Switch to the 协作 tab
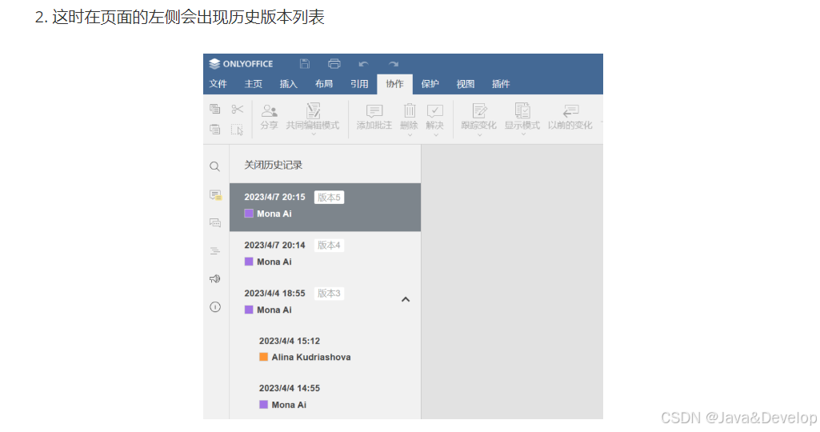 pos(395,84)
